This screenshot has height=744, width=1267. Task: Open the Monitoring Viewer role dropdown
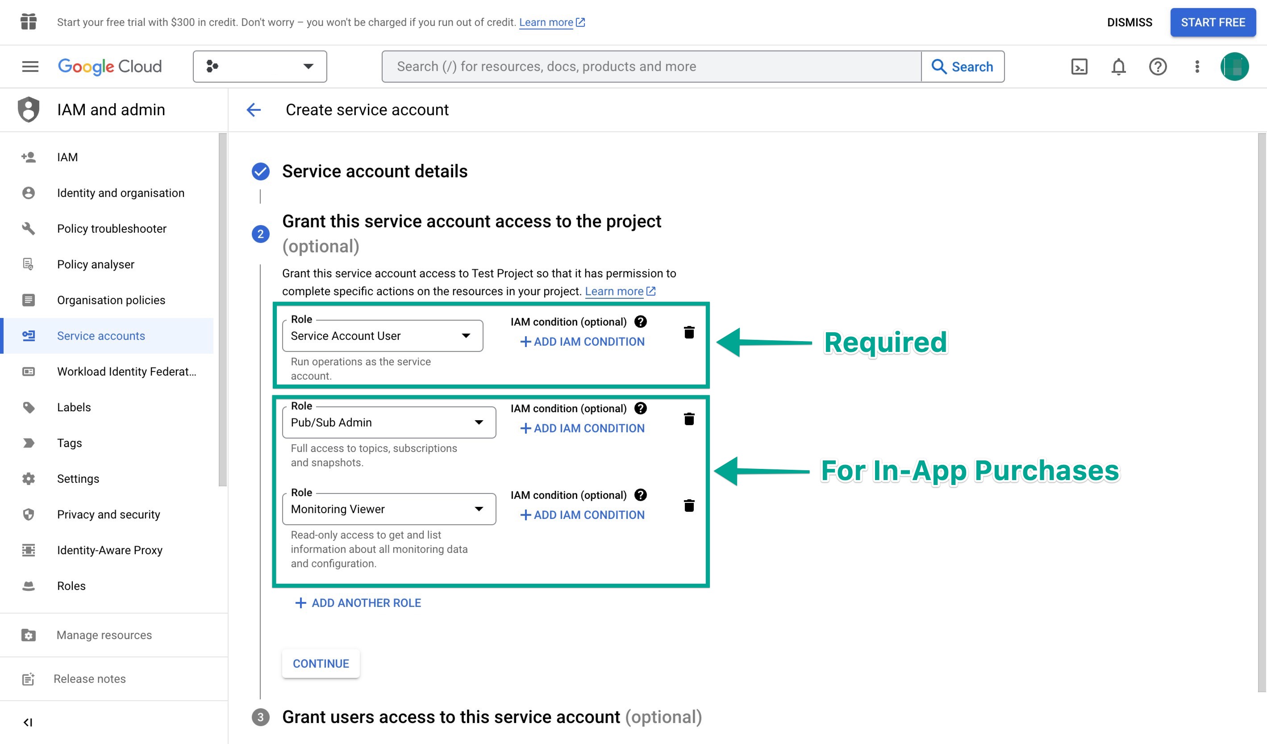tap(389, 509)
